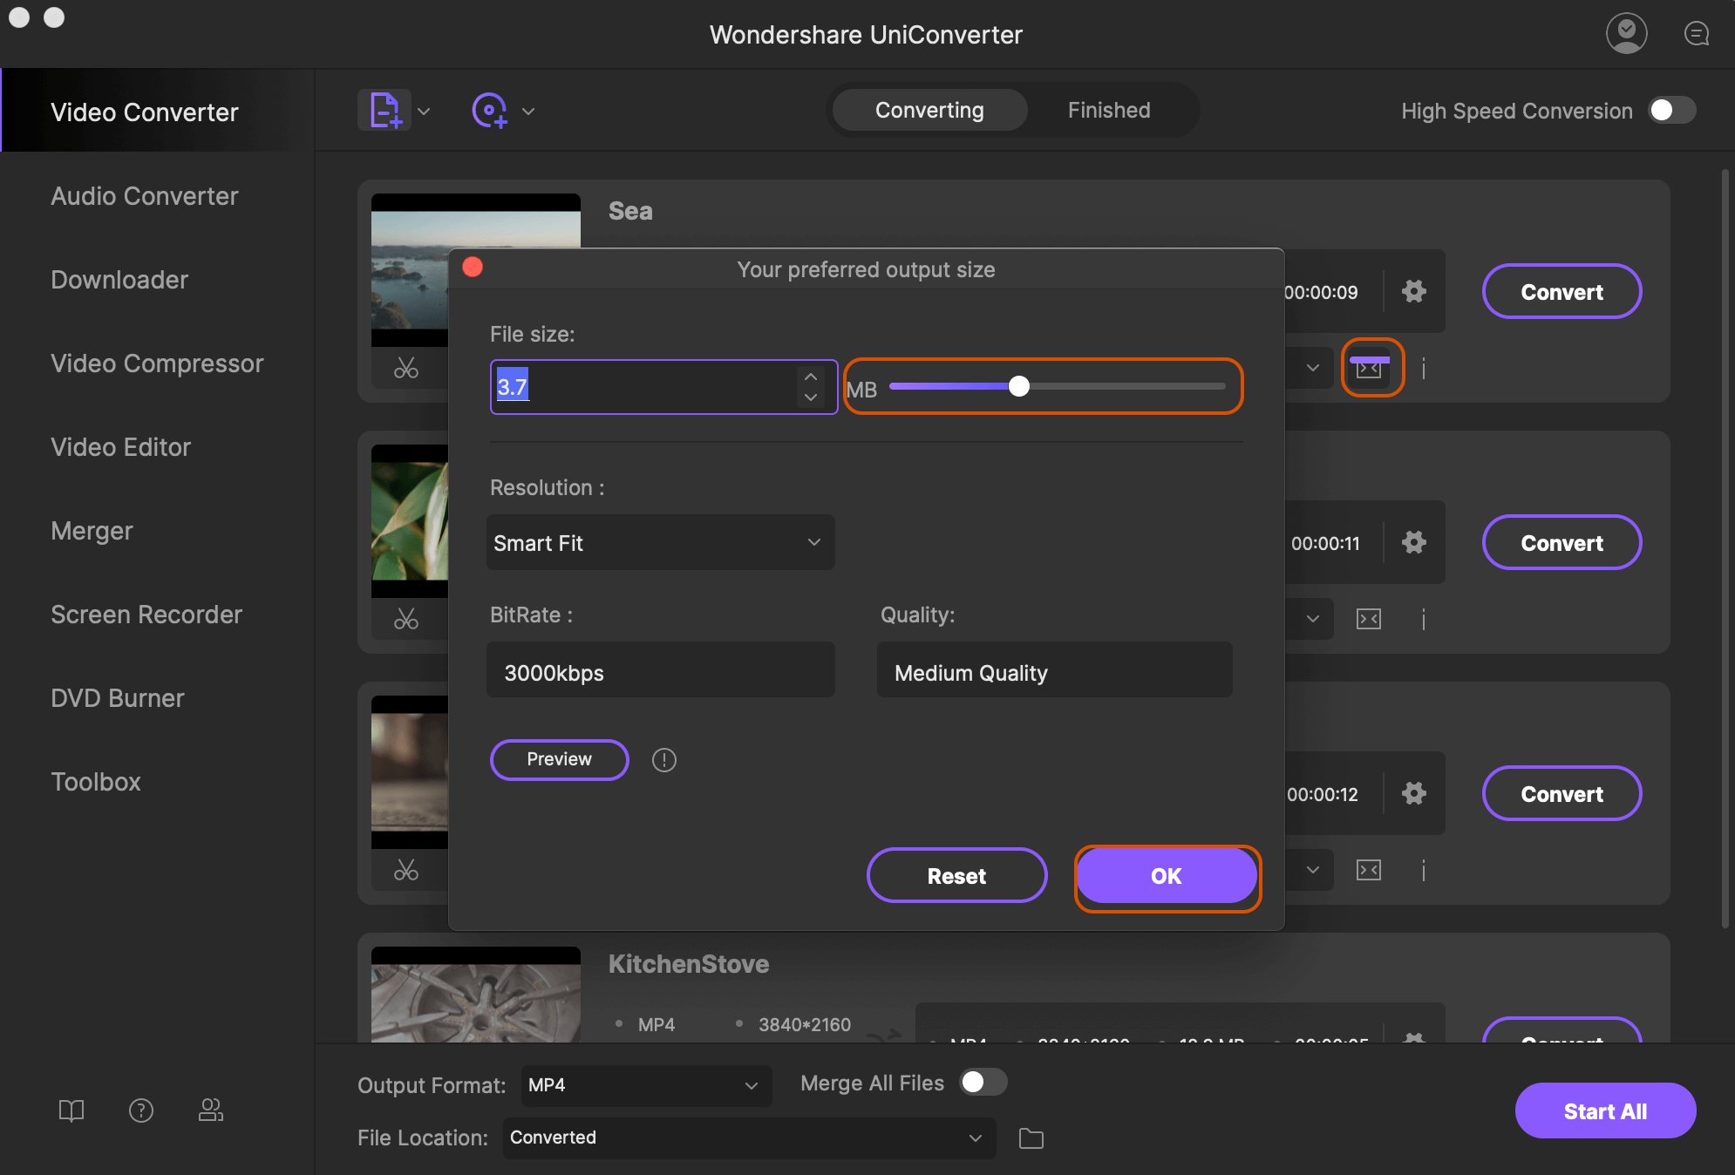The width and height of the screenshot is (1735, 1175).
Task: Click the settings gear on second video row
Action: coord(1413,541)
